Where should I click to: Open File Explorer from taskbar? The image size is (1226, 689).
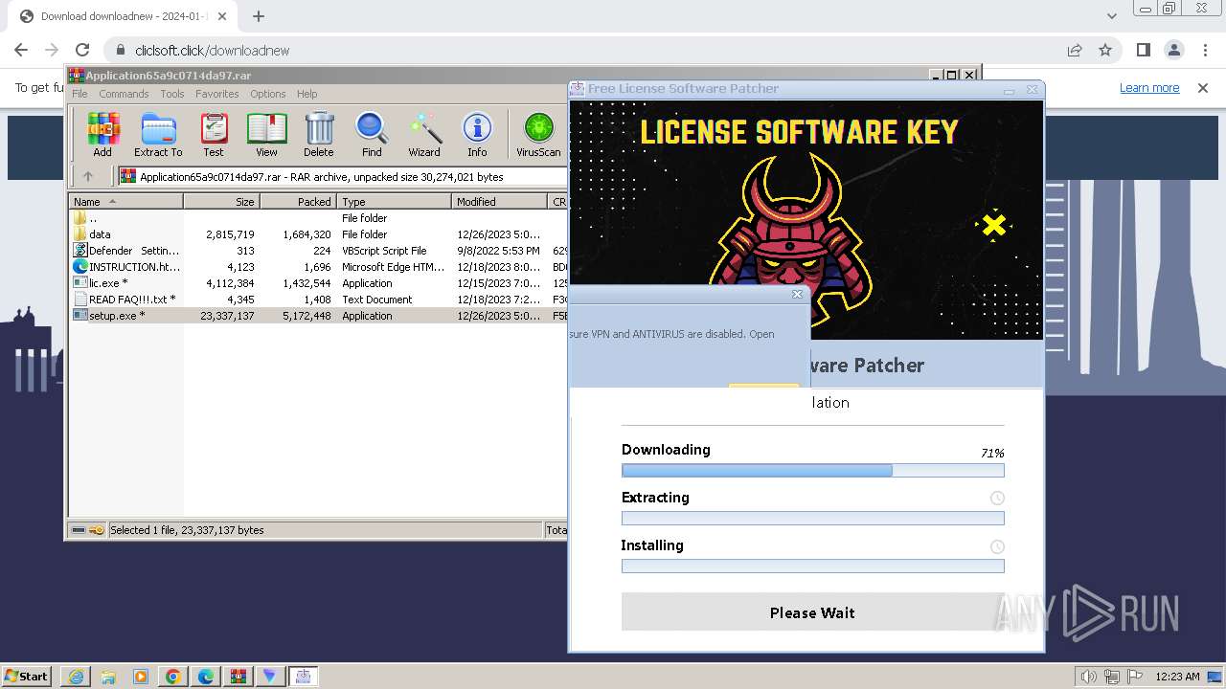pyautogui.click(x=108, y=677)
